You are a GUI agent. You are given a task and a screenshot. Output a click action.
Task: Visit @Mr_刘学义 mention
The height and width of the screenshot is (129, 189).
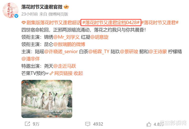coord(67,37)
